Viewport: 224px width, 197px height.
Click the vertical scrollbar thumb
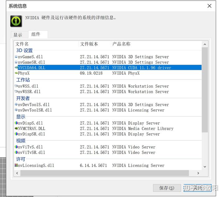point(205,90)
